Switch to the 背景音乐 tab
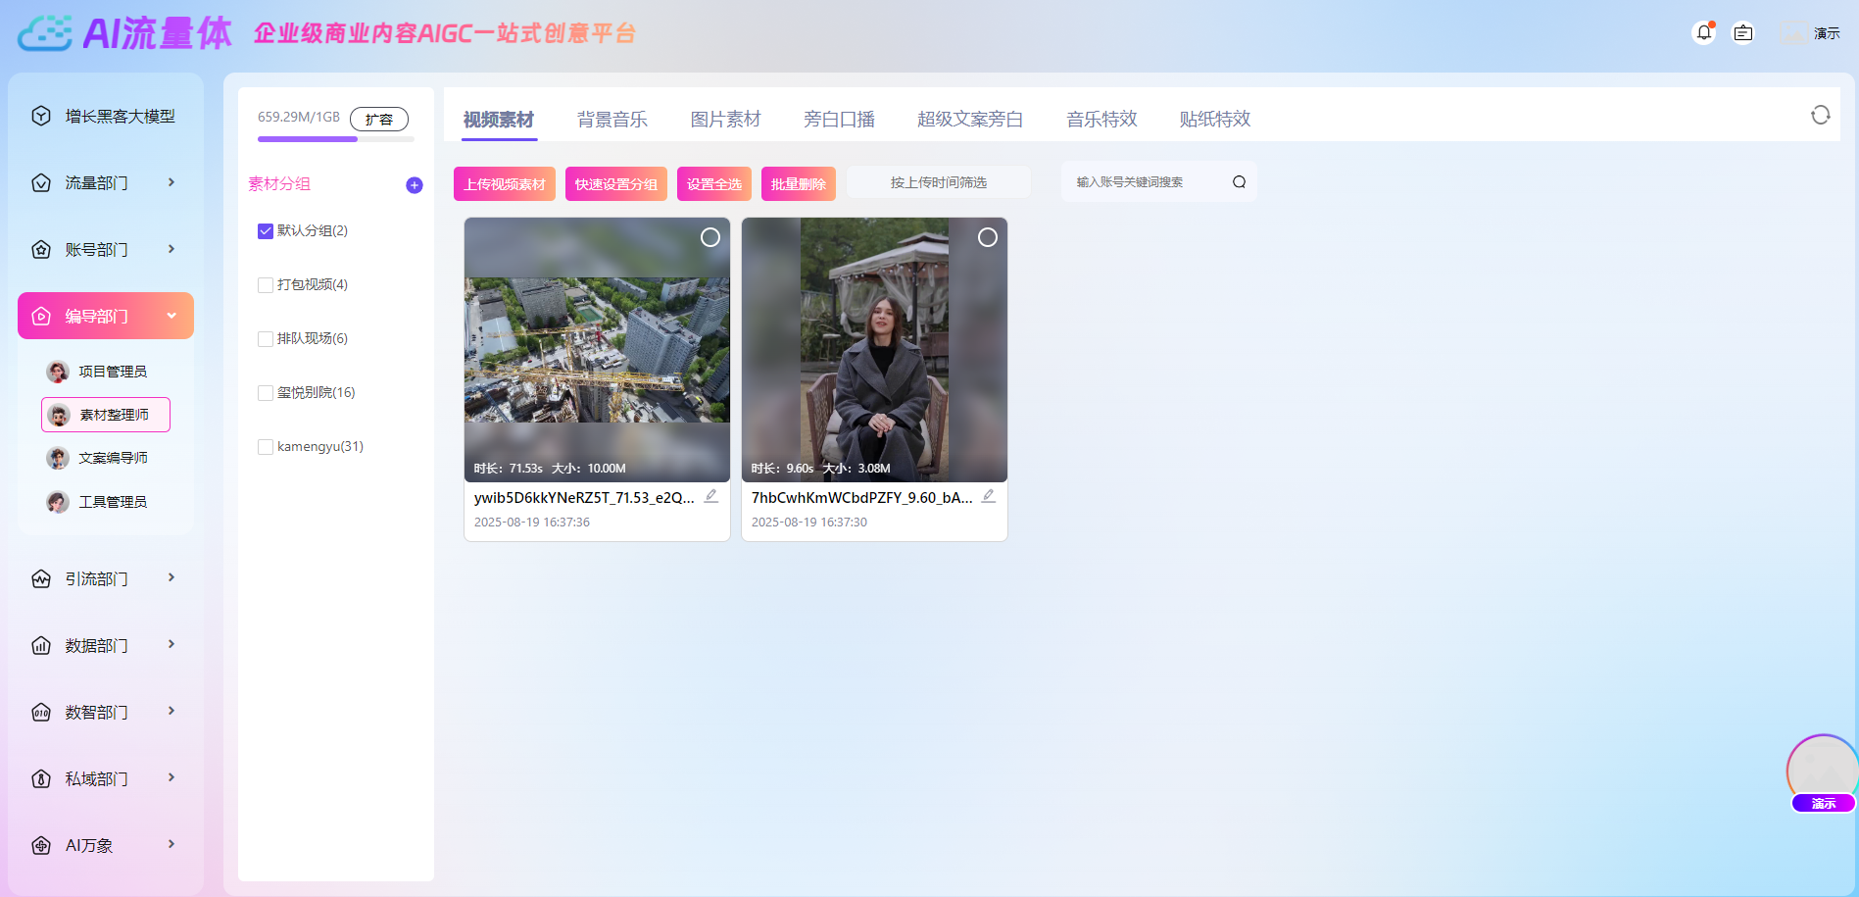 (612, 119)
